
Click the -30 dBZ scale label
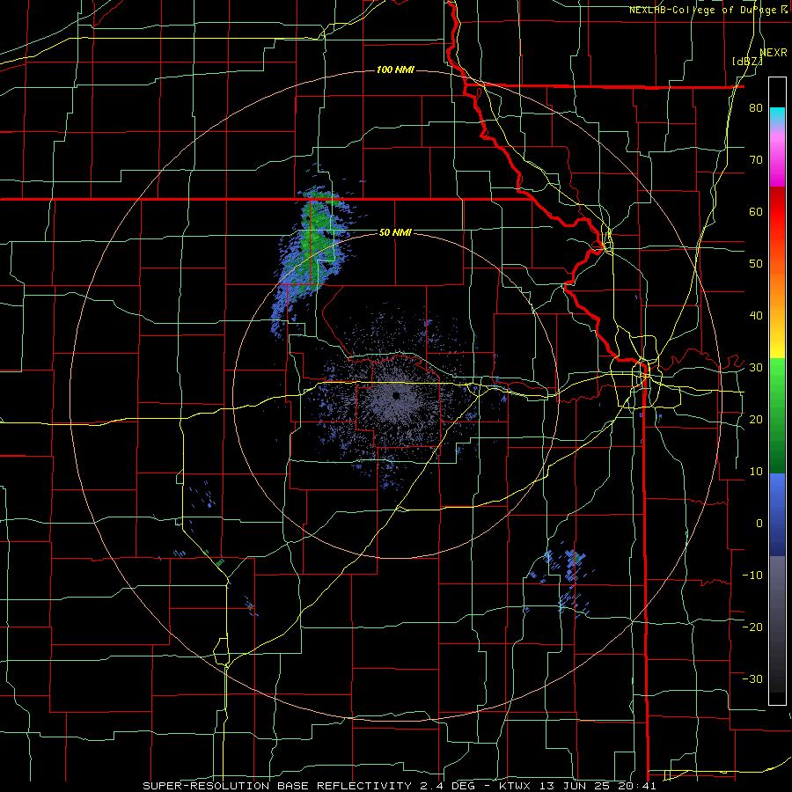pos(752,678)
